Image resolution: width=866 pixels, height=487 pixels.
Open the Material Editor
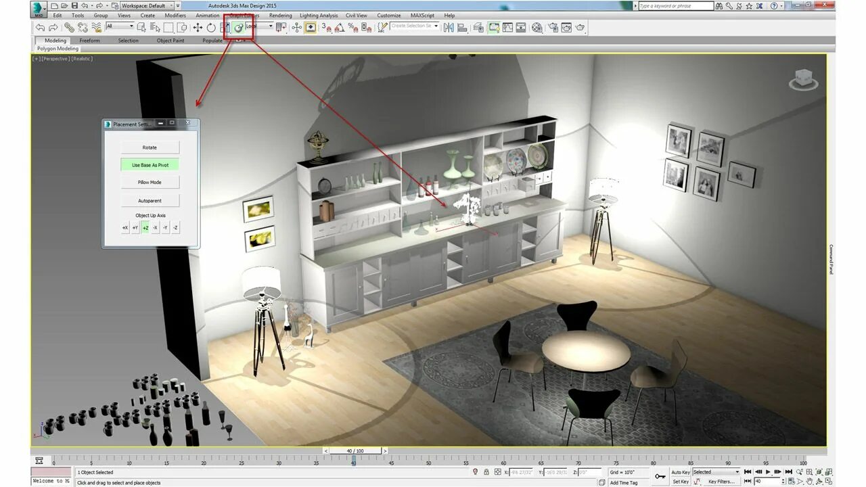pos(537,28)
